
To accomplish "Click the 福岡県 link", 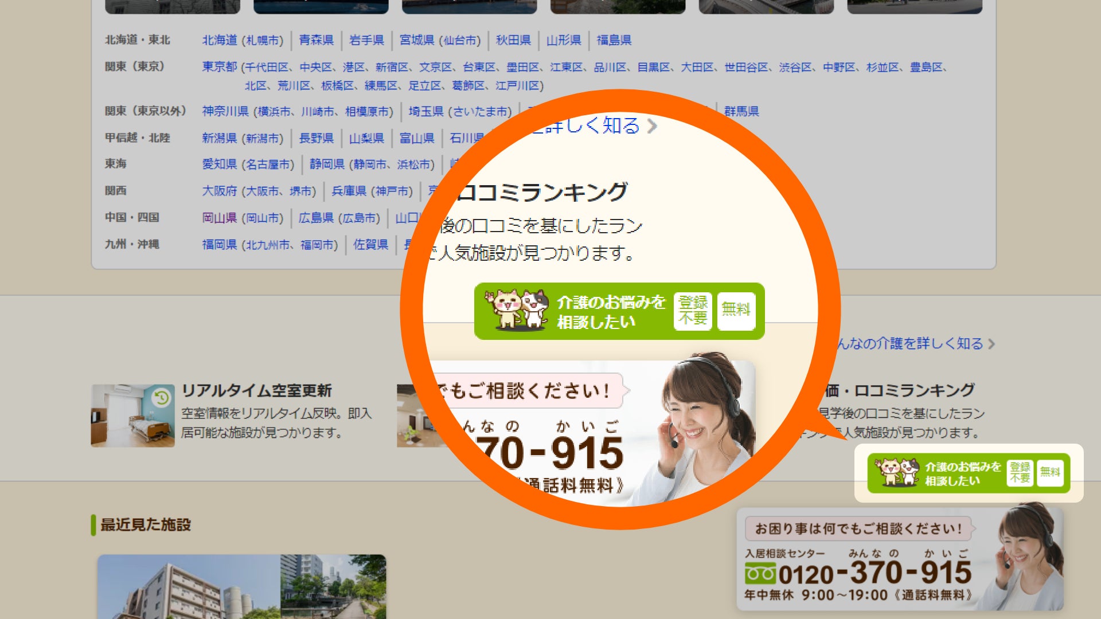I will 220,245.
